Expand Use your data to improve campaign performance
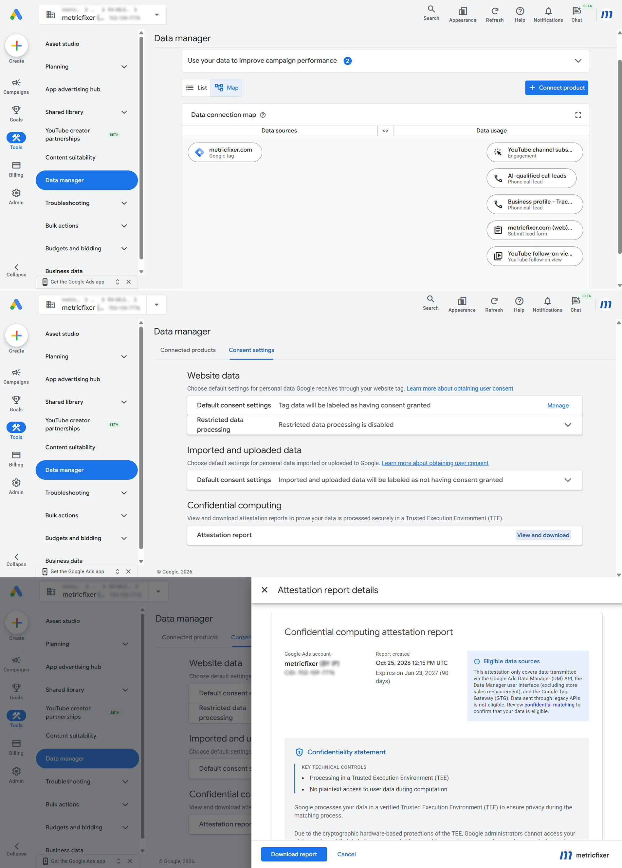This screenshot has height=868, width=622. (x=578, y=61)
